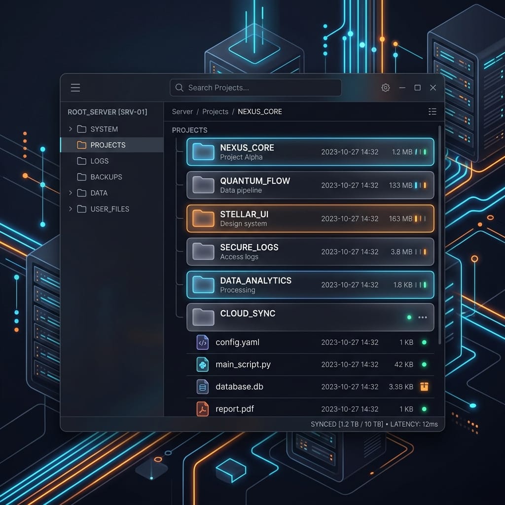
Task: Click the report.pdf file icon
Action: [203, 409]
